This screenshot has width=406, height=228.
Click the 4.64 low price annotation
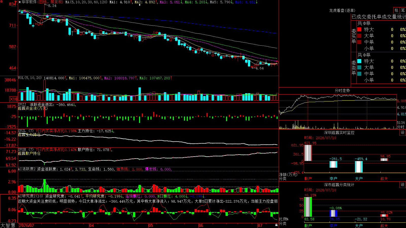pos(260,68)
